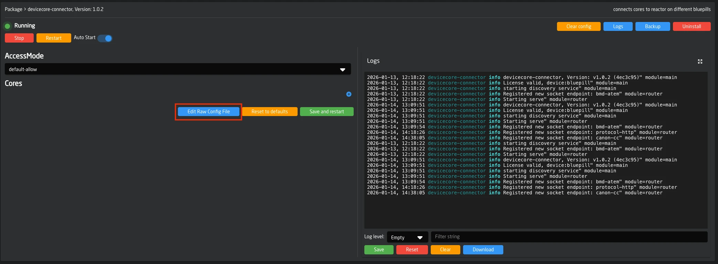This screenshot has height=264, width=718.
Task: Click the red Reset button under logs
Action: pos(412,250)
